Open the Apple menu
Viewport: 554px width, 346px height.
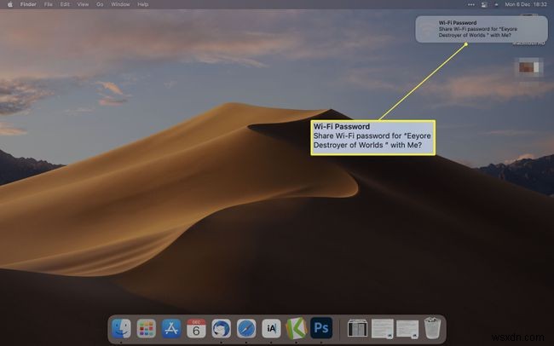click(10, 4)
